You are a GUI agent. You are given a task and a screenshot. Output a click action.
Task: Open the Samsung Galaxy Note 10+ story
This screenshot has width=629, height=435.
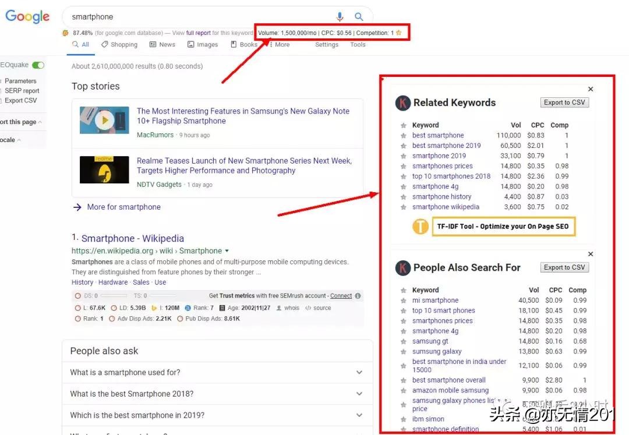[243, 116]
